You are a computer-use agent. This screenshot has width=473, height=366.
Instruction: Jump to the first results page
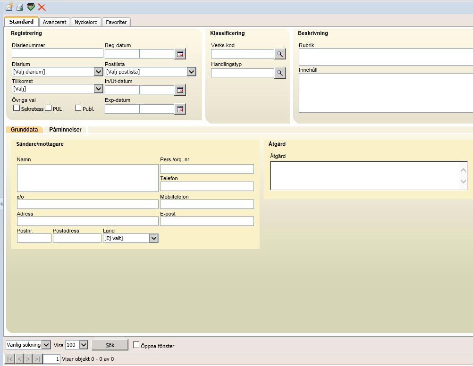(x=10, y=359)
